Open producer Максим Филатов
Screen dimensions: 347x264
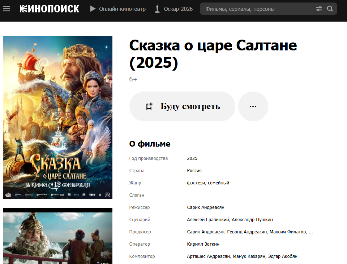click(x=288, y=232)
